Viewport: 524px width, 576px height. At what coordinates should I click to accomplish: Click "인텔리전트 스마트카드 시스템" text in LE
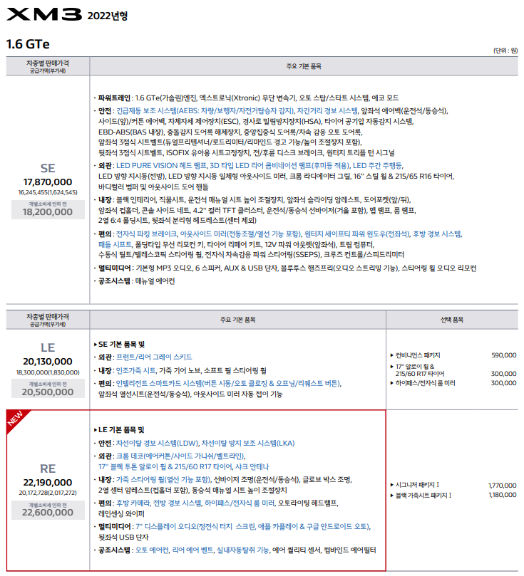[159, 384]
